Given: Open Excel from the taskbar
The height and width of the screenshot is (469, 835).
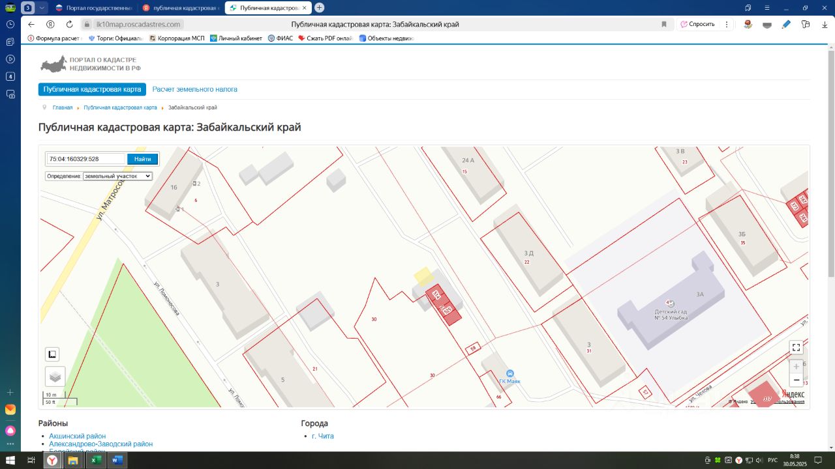Looking at the screenshot, I should coord(95,461).
